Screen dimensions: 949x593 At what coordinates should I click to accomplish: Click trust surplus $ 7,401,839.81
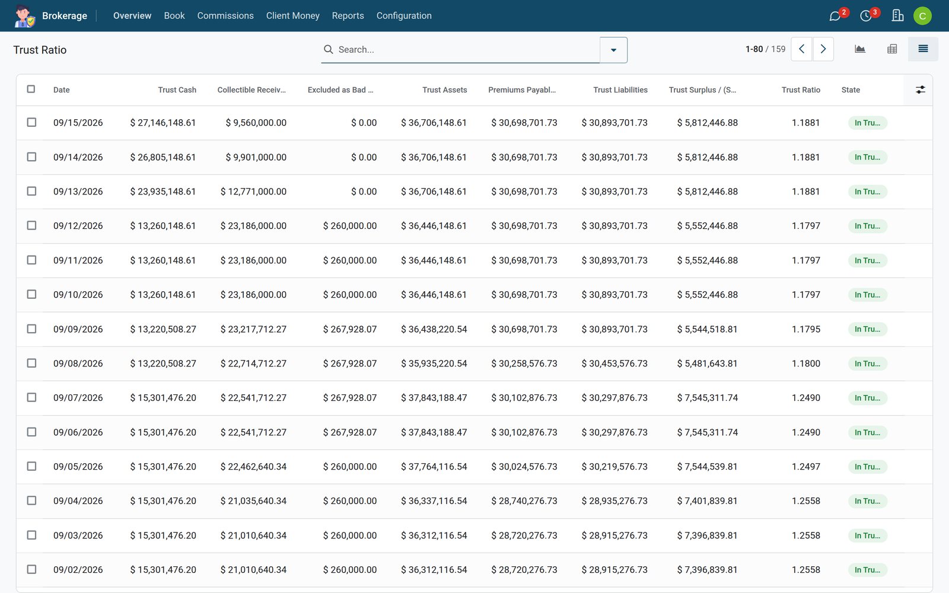708,501
